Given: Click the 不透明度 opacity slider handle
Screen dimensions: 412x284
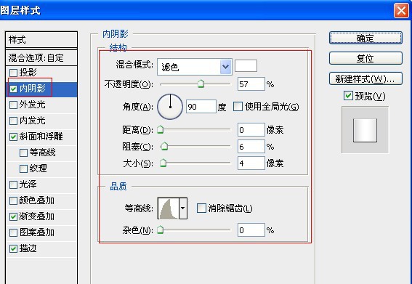Looking at the screenshot, I should pos(201,84).
